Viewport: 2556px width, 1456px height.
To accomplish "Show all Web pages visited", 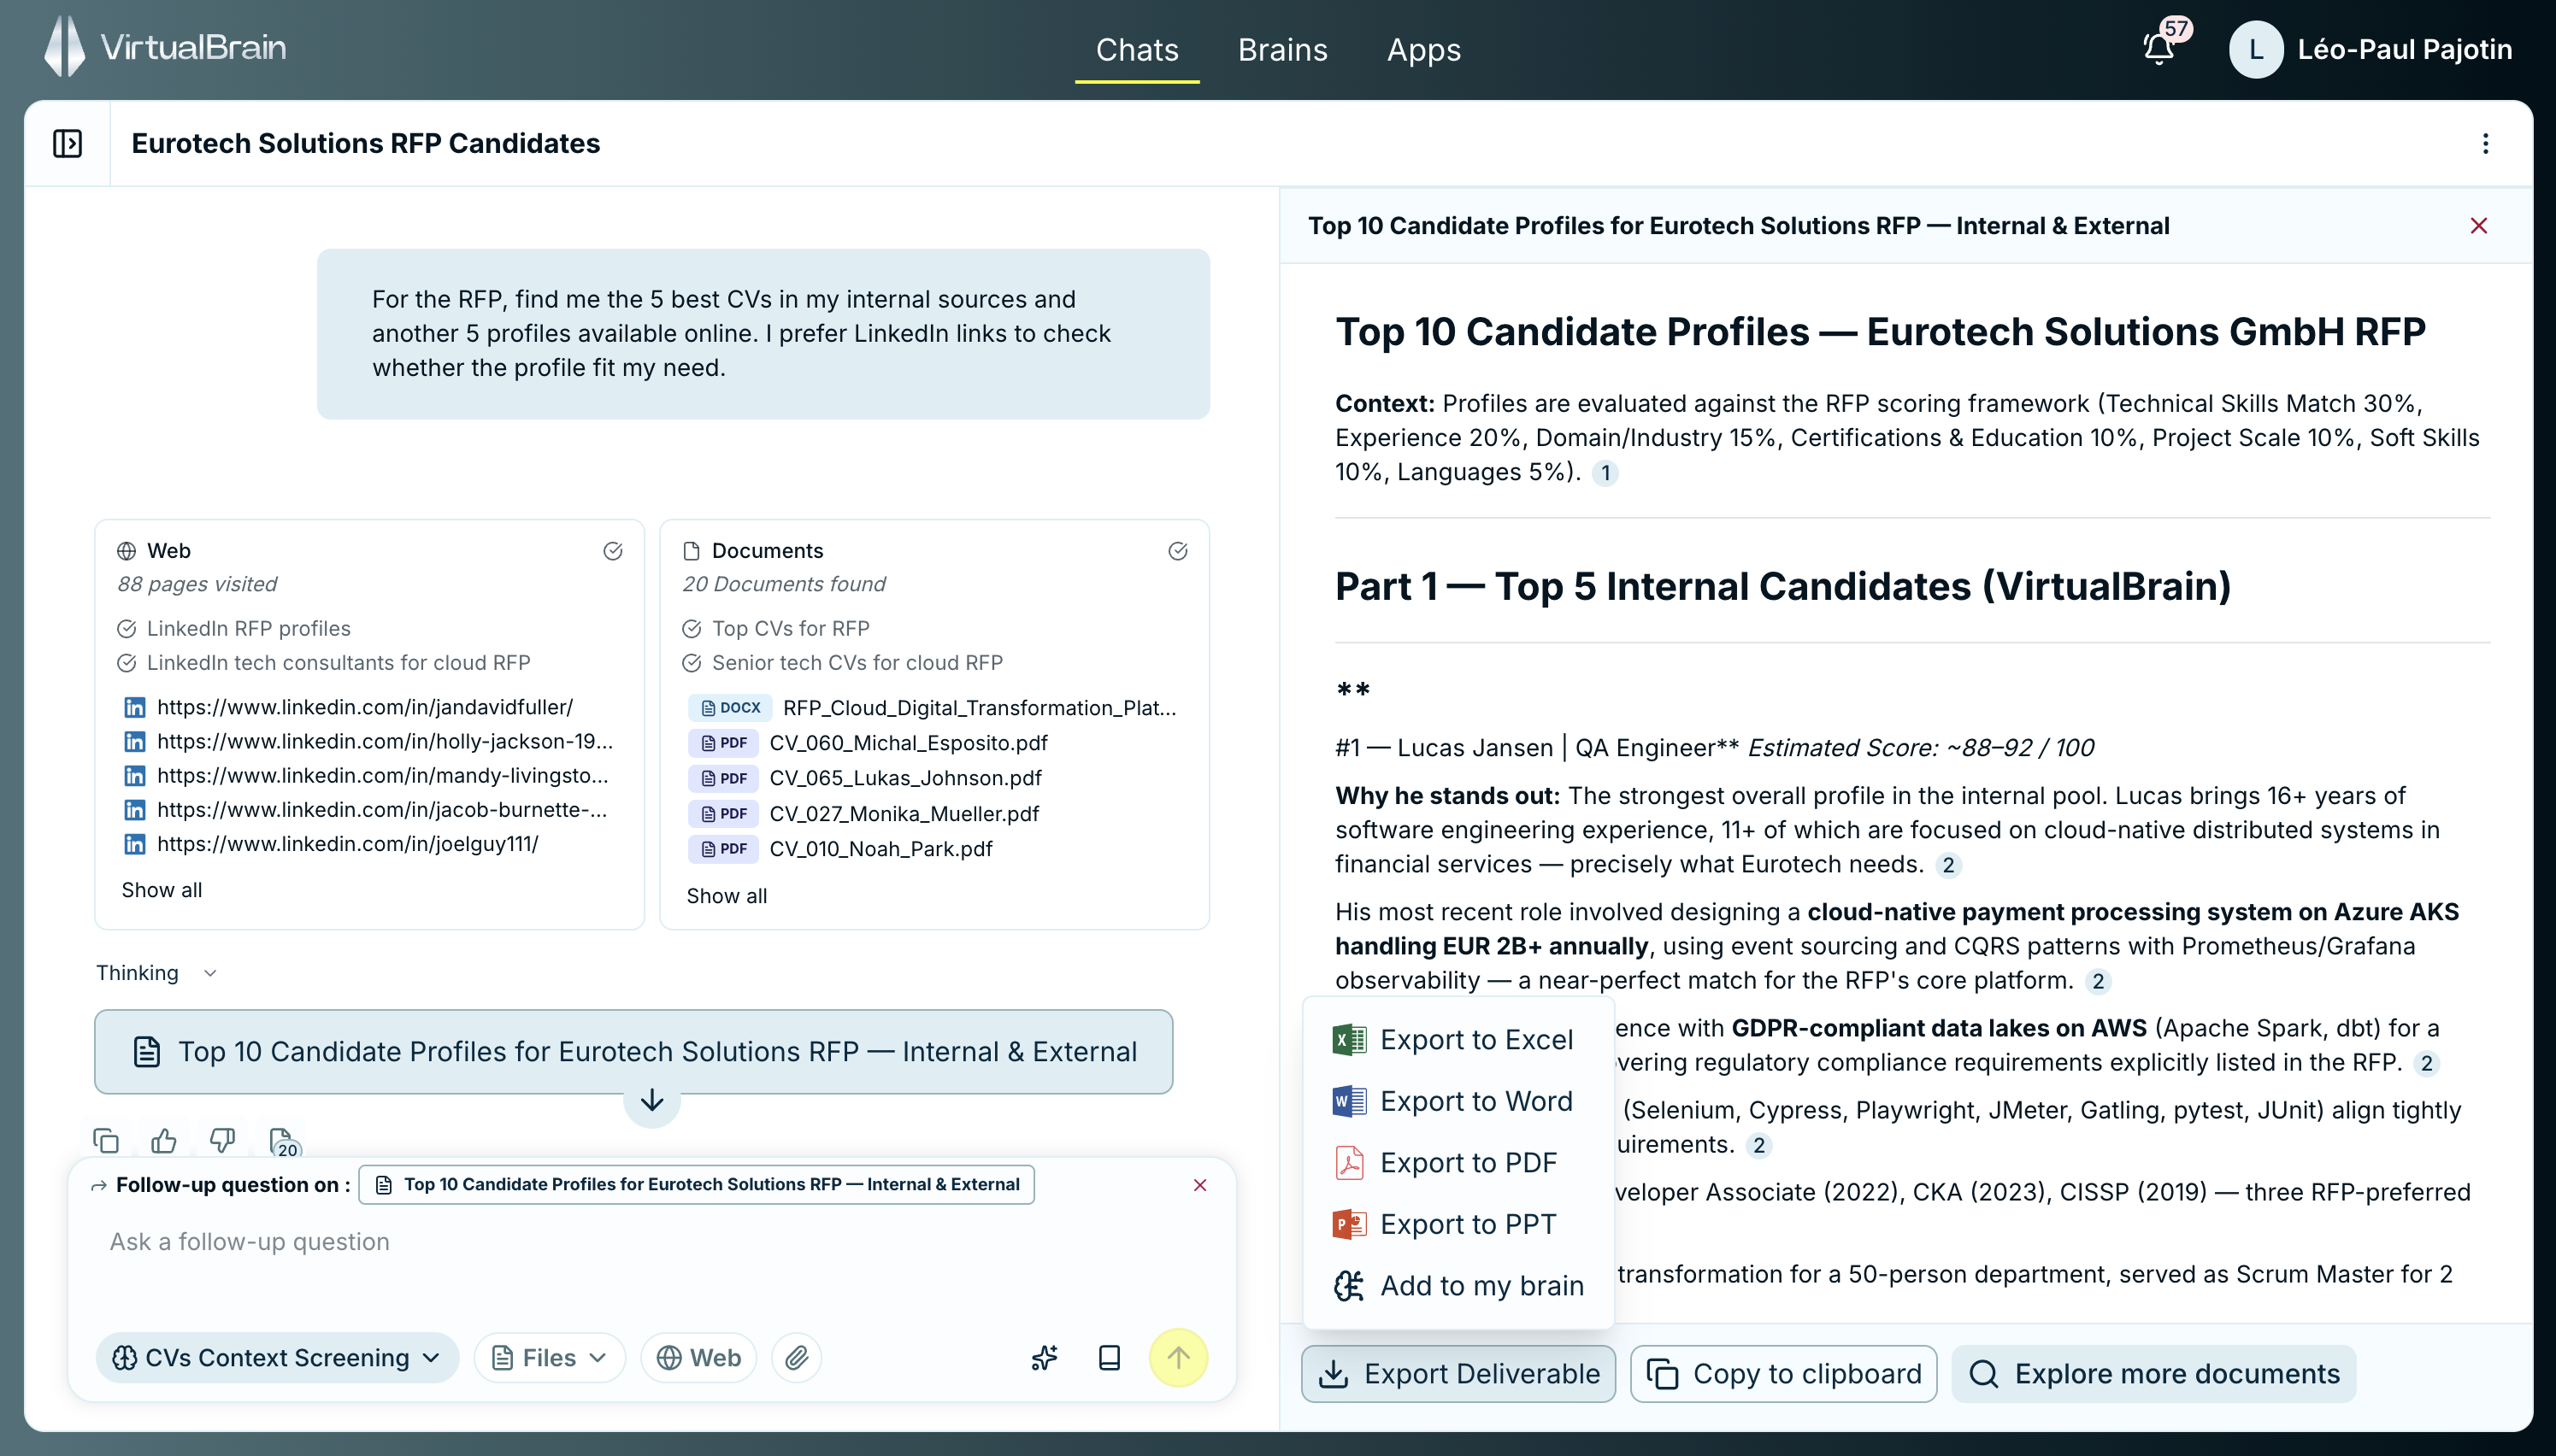I will point(161,890).
